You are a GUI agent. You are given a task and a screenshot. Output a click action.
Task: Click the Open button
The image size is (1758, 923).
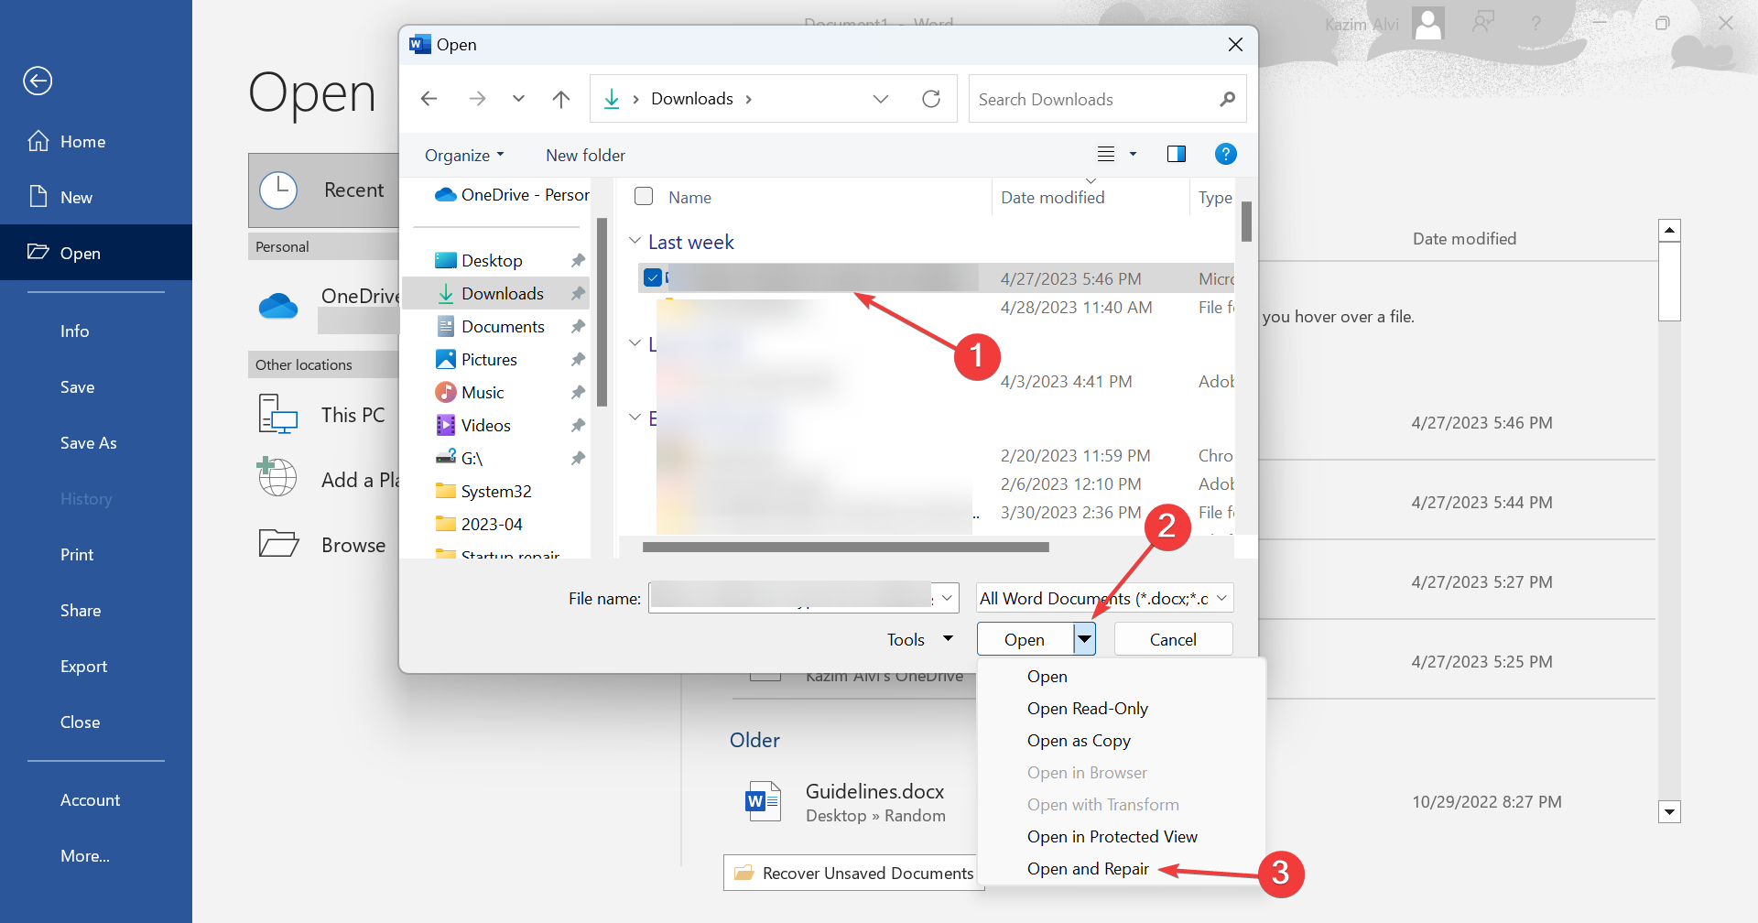click(x=1025, y=639)
